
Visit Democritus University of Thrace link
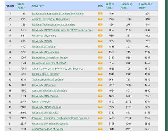coord(49,58)
